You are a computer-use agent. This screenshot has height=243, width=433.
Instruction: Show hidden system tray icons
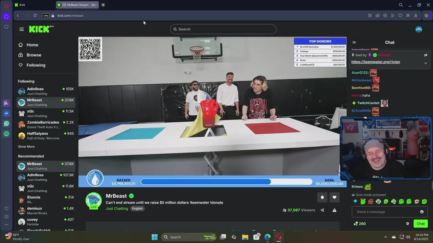coord(385,237)
